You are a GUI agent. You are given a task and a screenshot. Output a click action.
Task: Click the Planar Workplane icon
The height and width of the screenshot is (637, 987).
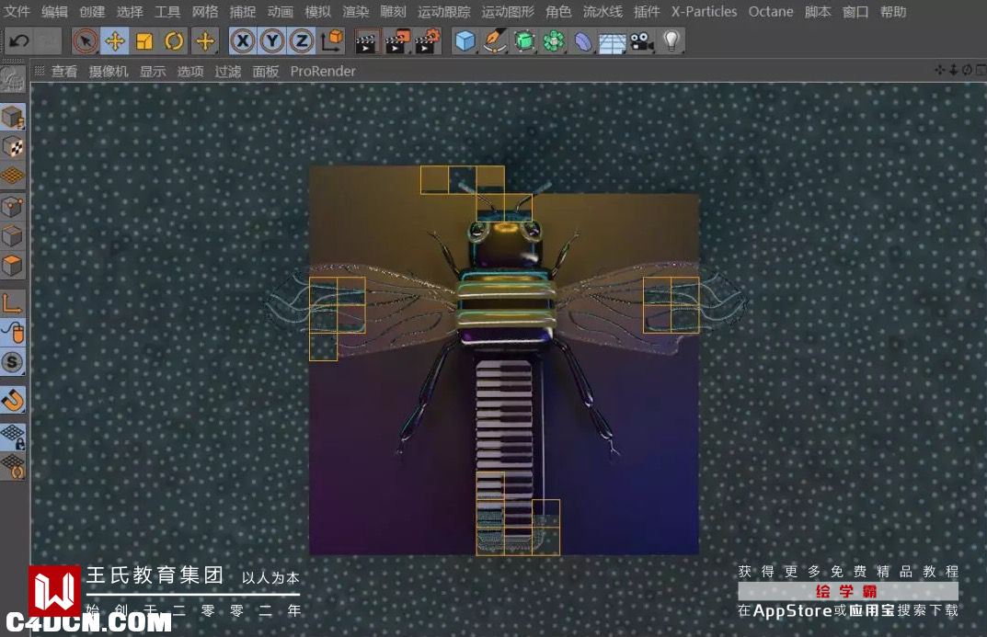pos(13,467)
